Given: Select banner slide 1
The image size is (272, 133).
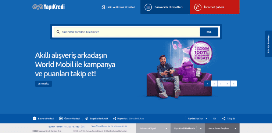Looking at the screenshot, I should pyautogui.click(x=208, y=84).
